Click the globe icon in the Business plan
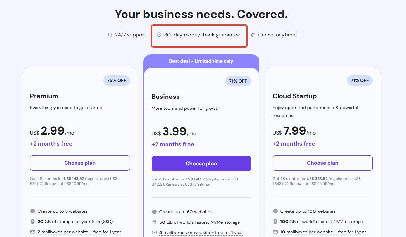 pos(154,212)
